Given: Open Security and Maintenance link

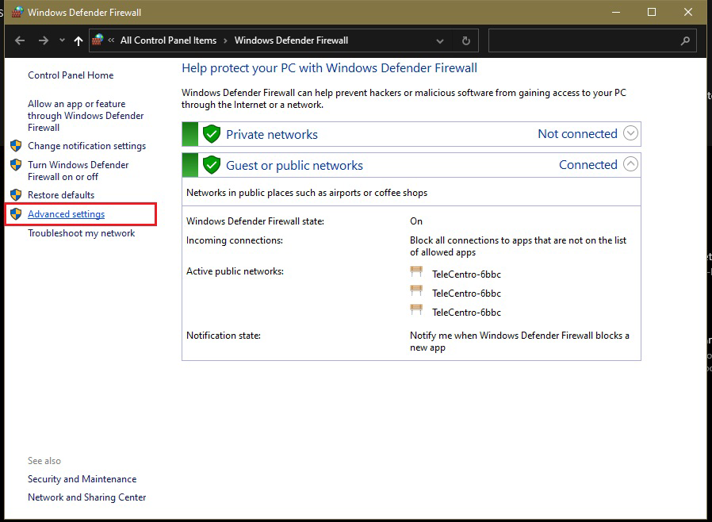Looking at the screenshot, I should click(82, 479).
